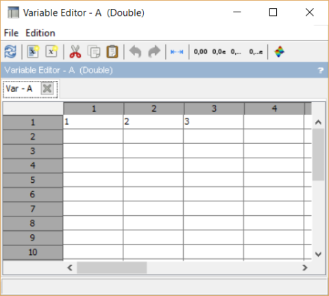Copy selection using the copy icon
329x296 pixels.
point(94,52)
